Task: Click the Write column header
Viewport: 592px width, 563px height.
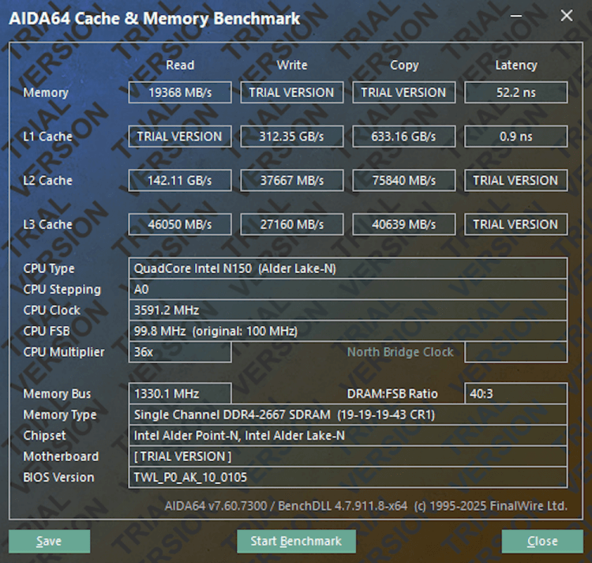Action: 292,65
